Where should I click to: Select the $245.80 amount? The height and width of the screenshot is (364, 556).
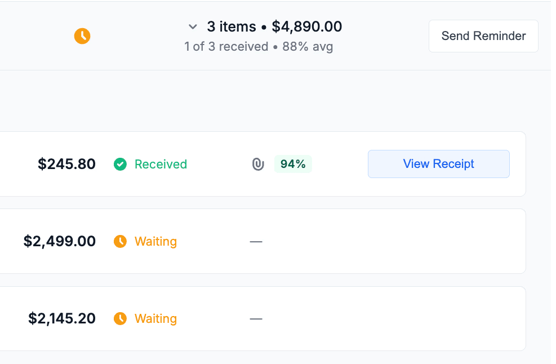(66, 164)
